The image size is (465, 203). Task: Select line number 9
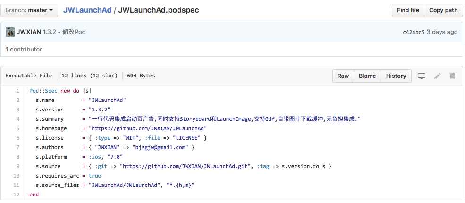point(18,166)
